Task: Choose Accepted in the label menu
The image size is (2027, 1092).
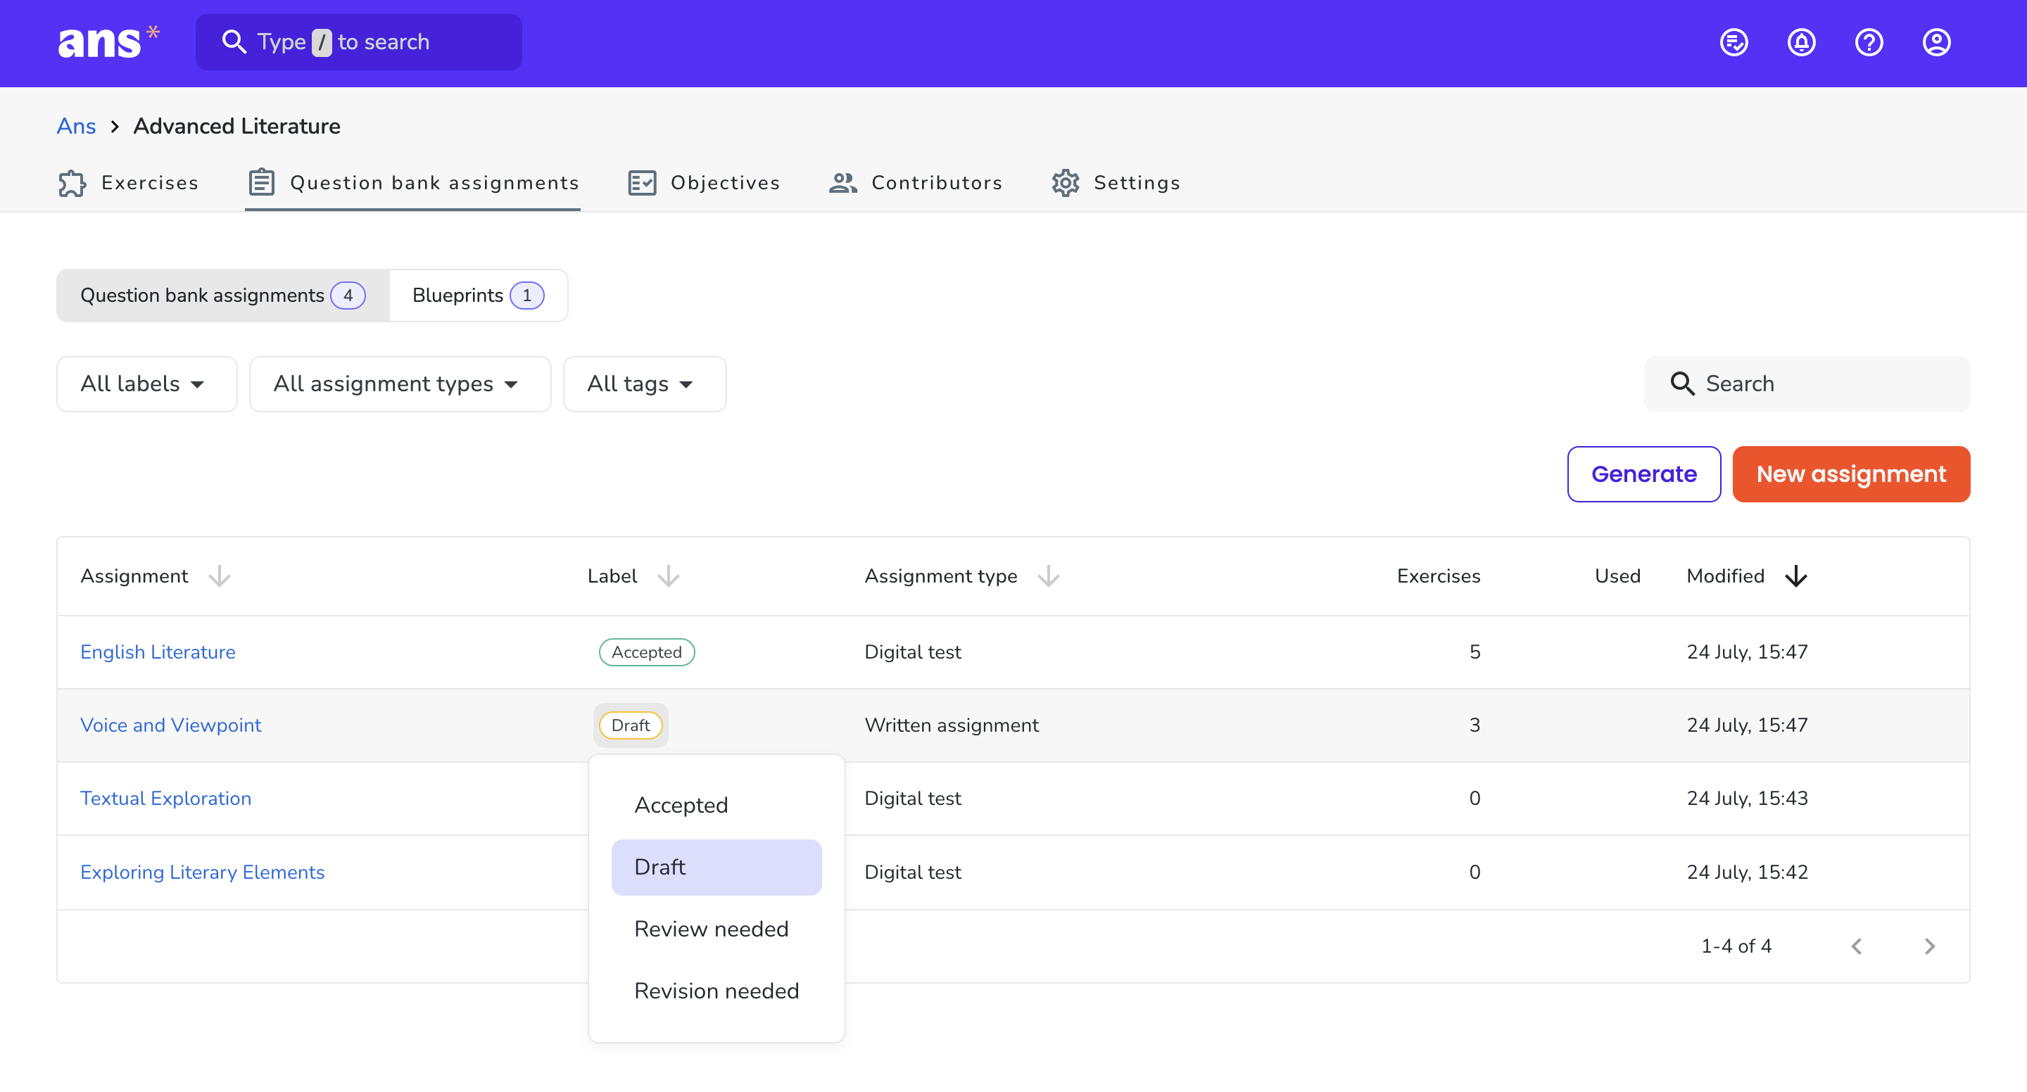Action: click(x=716, y=805)
